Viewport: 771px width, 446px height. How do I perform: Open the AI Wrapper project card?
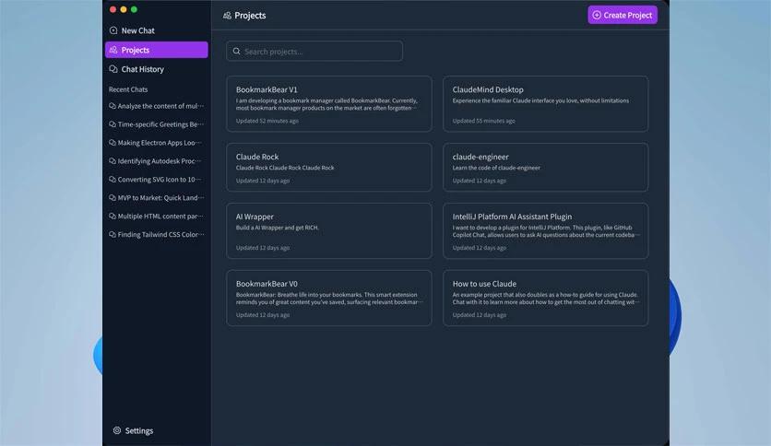329,231
